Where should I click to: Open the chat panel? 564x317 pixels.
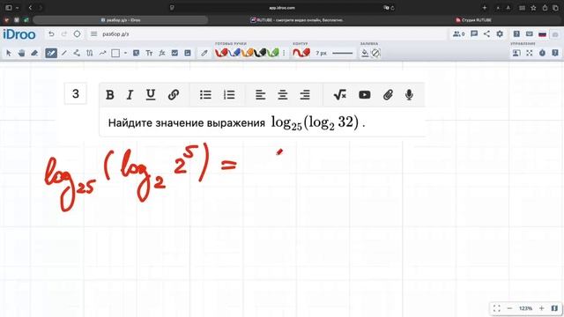click(474, 33)
